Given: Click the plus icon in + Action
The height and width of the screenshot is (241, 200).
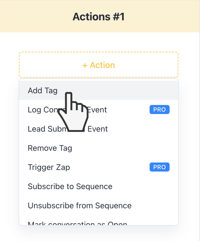Looking at the screenshot, I should tap(85, 66).
